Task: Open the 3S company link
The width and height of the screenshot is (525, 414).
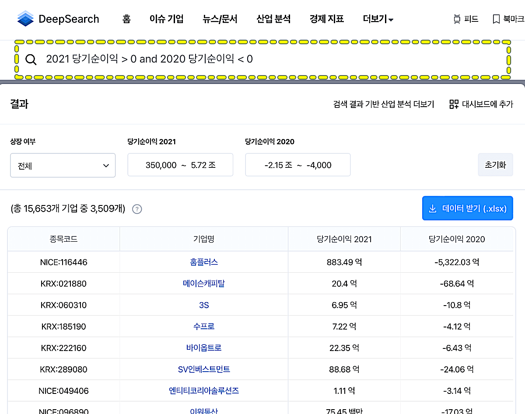Action: pyautogui.click(x=204, y=305)
